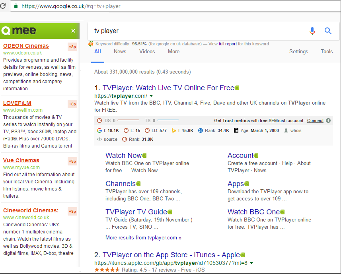Viewport: 341px width, 274px height.
Task: Open the TVPlayer: Watch Live TV Online result
Action: click(x=168, y=88)
